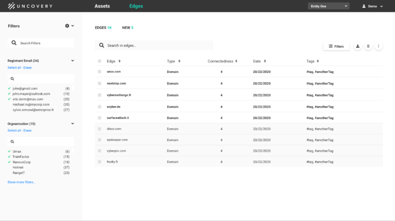The image size is (395, 221).
Task: Uncheck john@gmail.com filter
Action: [x=9, y=88]
